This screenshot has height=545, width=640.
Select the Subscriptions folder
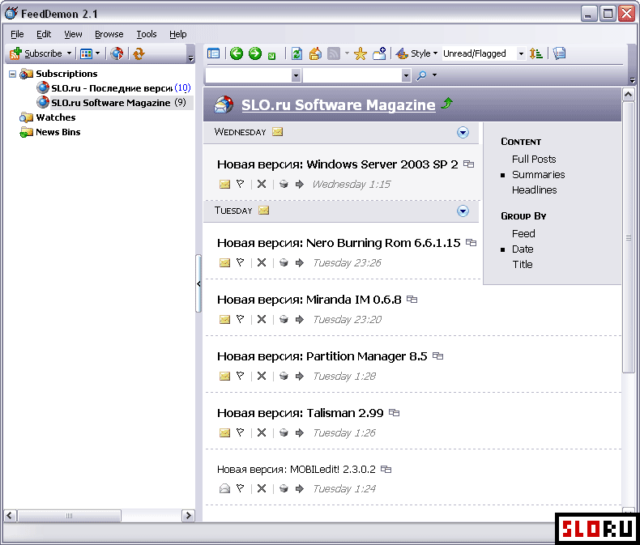coord(66,74)
